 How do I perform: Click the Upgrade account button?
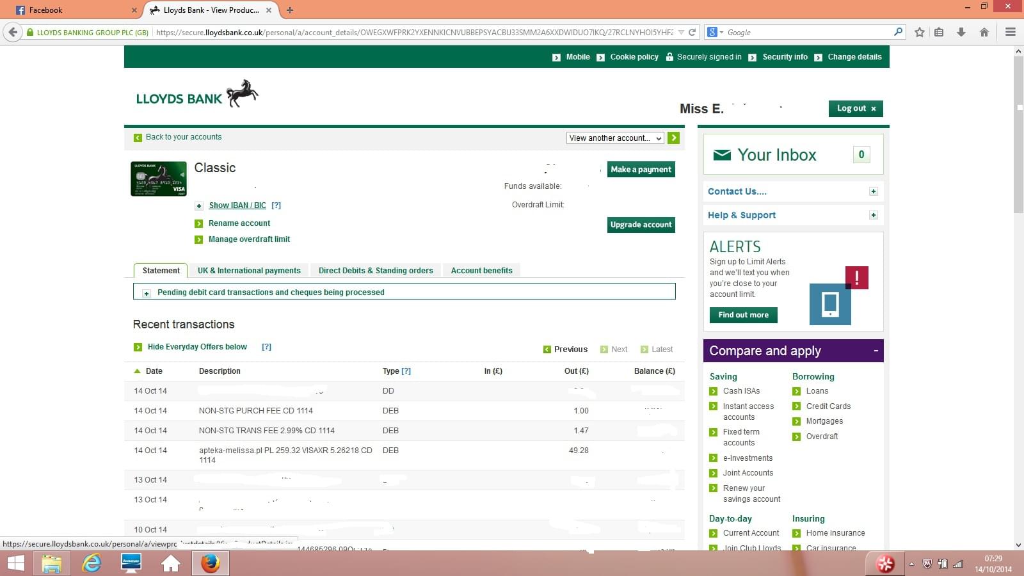(x=641, y=225)
